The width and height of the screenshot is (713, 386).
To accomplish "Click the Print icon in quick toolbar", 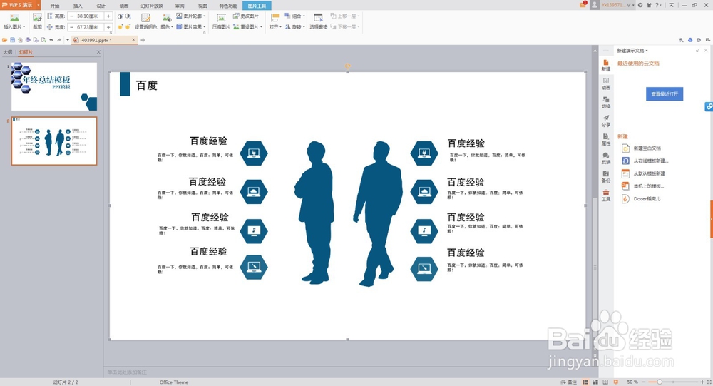I will (28, 40).
